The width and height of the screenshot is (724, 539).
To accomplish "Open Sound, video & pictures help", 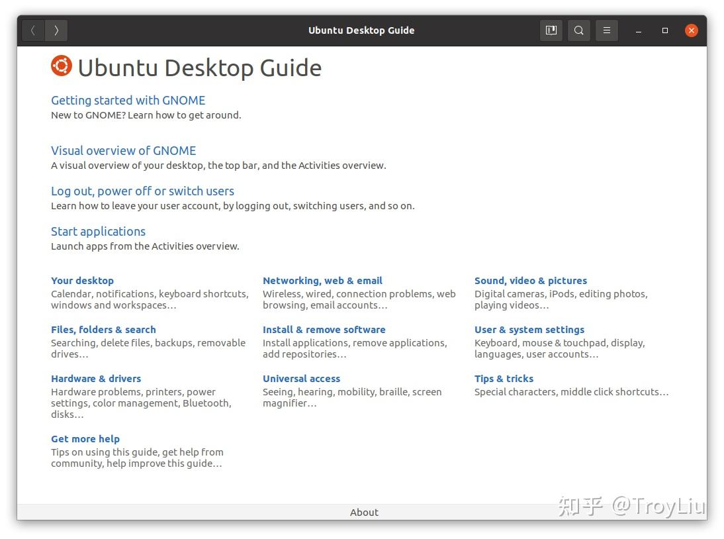I will pyautogui.click(x=530, y=280).
